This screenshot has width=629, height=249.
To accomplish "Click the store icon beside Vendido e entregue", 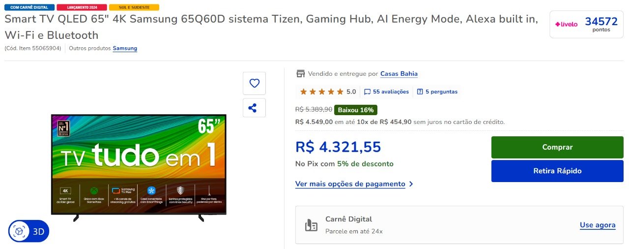I will [x=301, y=74].
